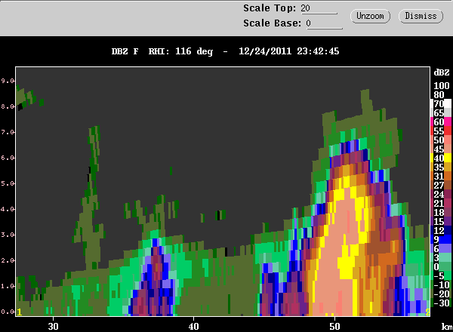Image resolution: width=453 pixels, height=332 pixels.
Task: Select the 5.0 height axis label
Action: click(8, 183)
